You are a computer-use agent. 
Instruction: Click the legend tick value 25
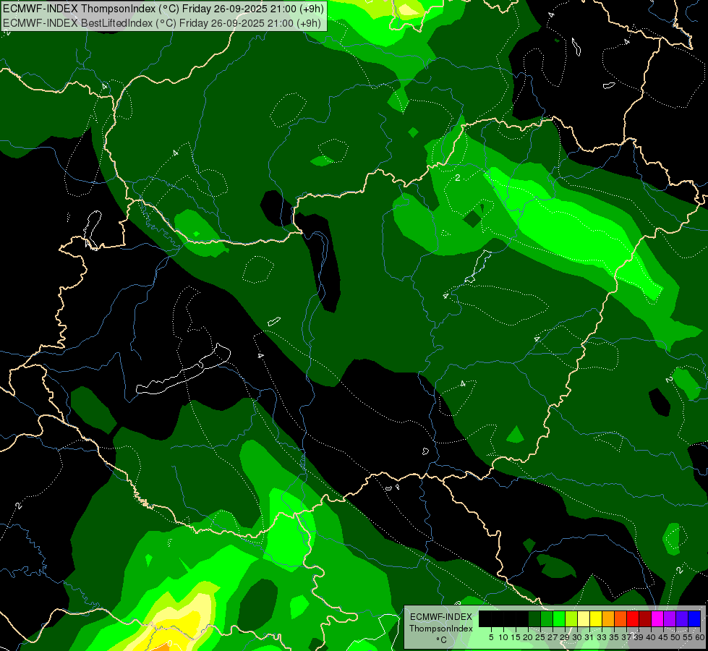[x=540, y=637]
